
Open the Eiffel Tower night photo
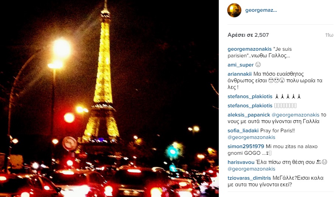(x=109, y=98)
